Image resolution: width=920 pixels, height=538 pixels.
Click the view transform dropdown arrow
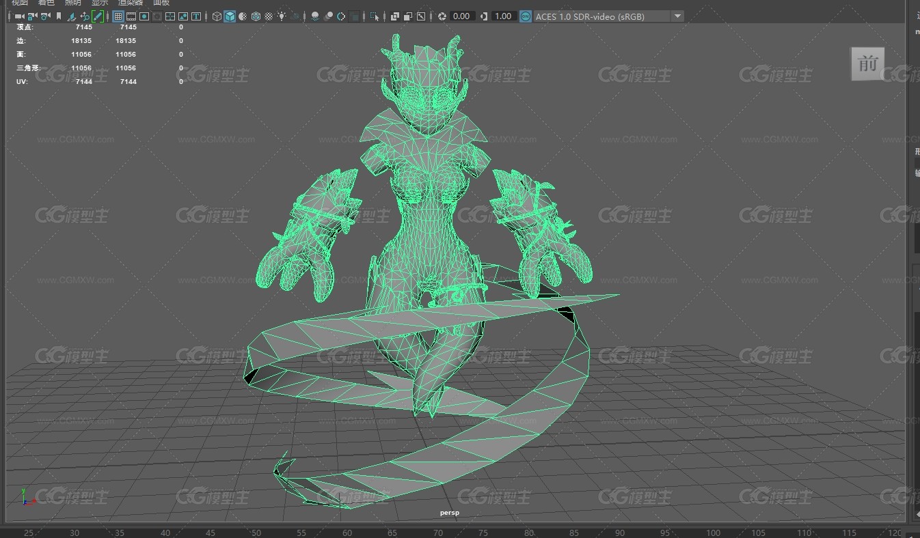coord(677,16)
